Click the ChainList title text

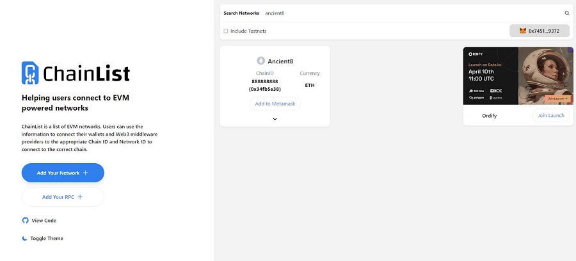pyautogui.click(x=86, y=74)
